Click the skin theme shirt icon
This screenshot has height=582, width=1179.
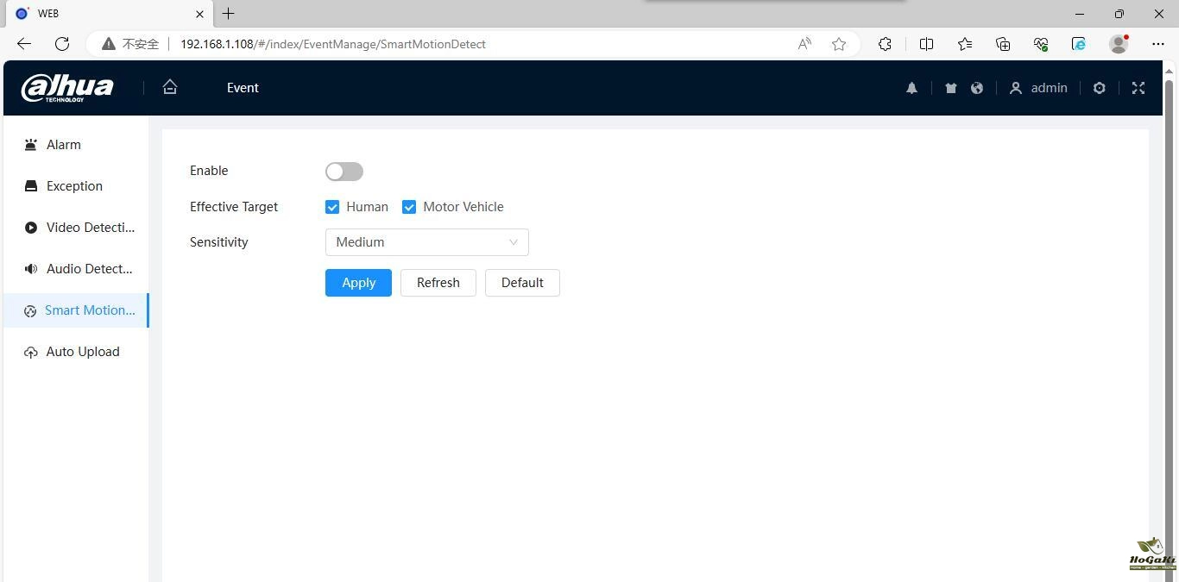(x=950, y=88)
